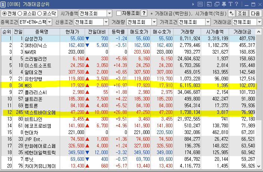Click the small right-arrow icon in title bar
The image size is (263, 172).
click(x=193, y=4)
